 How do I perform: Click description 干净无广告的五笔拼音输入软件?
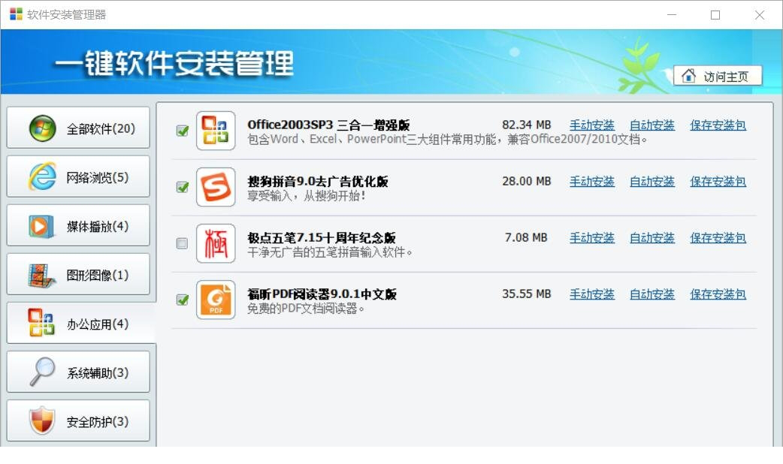330,252
